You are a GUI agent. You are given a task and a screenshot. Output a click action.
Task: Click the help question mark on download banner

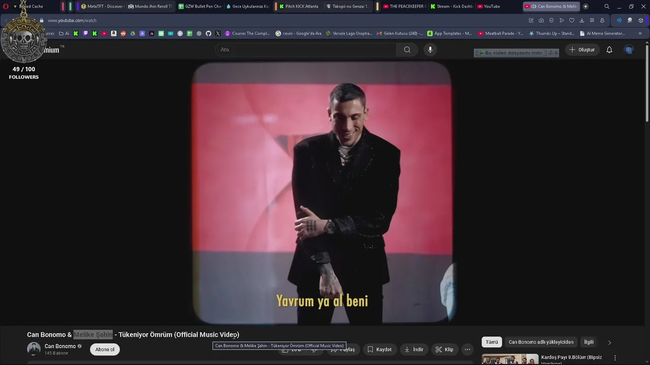(x=550, y=53)
